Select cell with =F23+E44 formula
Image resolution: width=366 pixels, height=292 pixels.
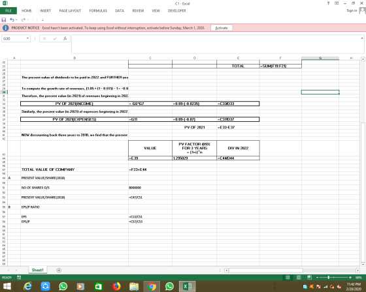click(x=150, y=169)
